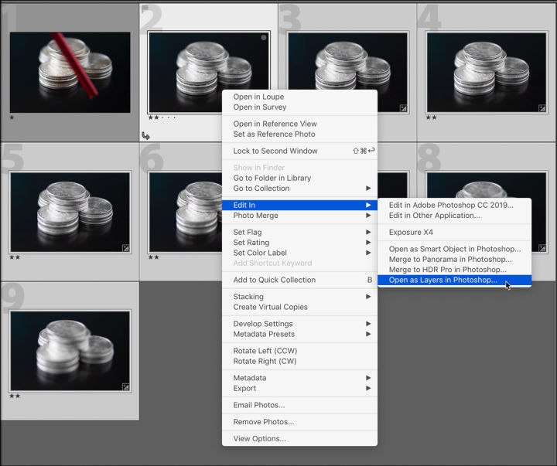The width and height of the screenshot is (557, 466).
Task: Choose Create Virtual Copies
Action: pyautogui.click(x=299, y=307)
